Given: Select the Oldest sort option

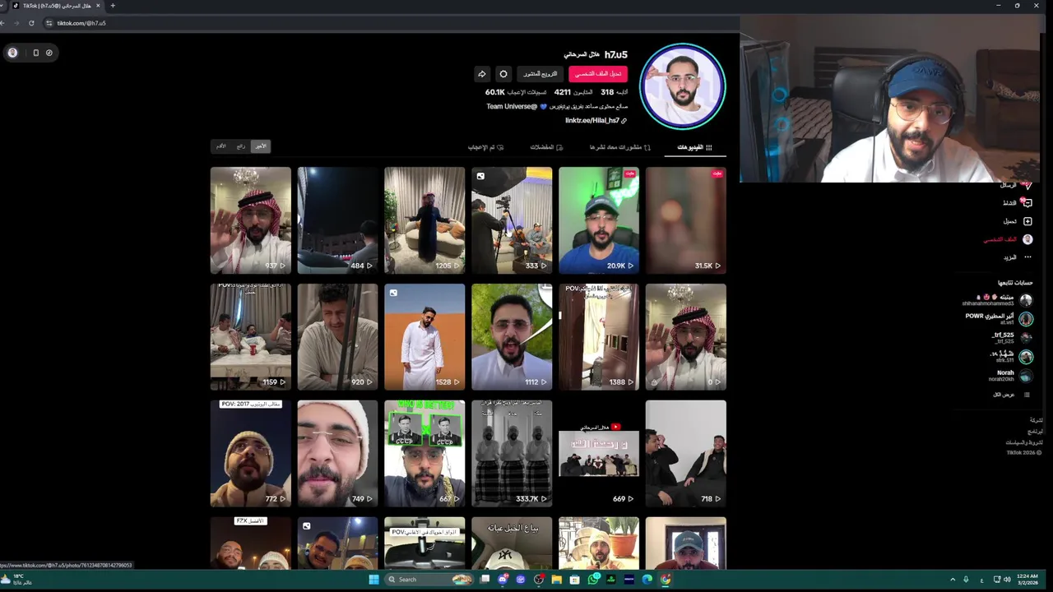Looking at the screenshot, I should [220, 146].
